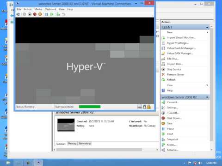Viewport: 222px width, 166px height.
Task: Open the File menu
Action: (x=19, y=9)
